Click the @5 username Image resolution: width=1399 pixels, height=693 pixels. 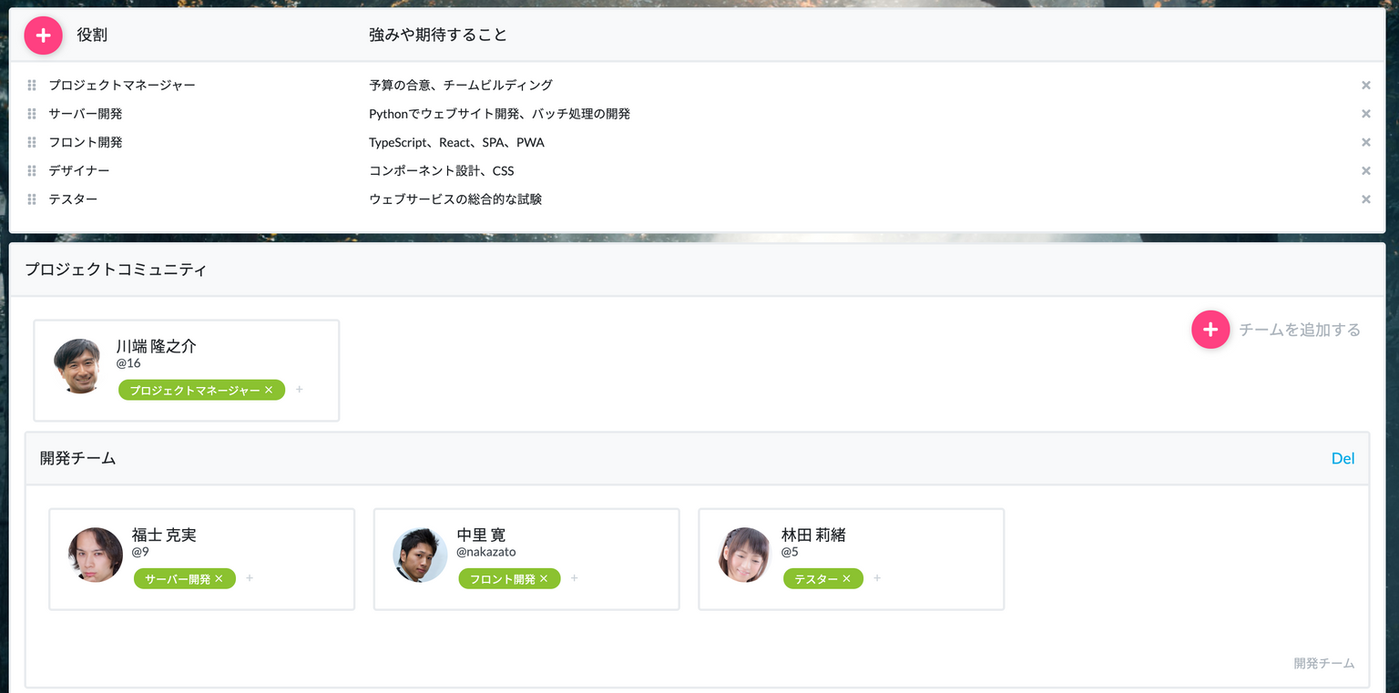point(790,552)
